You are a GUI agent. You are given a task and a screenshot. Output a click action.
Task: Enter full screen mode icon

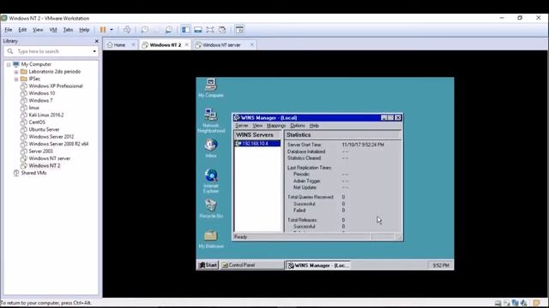click(x=210, y=30)
